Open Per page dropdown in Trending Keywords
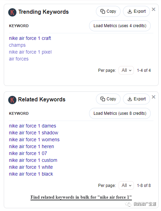Viewport: 161px width, 211px height. [x=126, y=70]
